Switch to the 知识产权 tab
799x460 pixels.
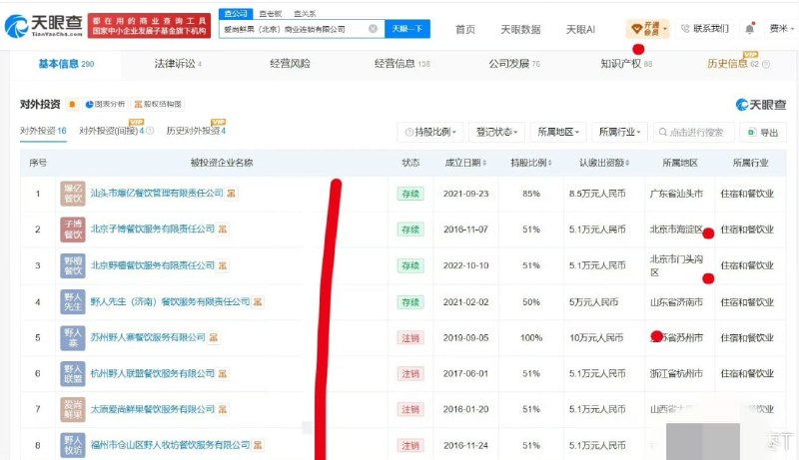[626, 64]
